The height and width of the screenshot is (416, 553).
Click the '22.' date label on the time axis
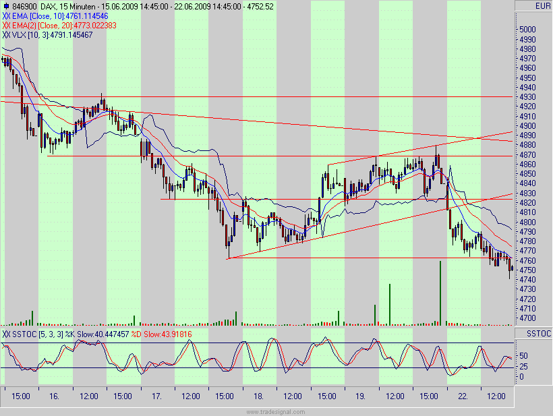[463, 396]
